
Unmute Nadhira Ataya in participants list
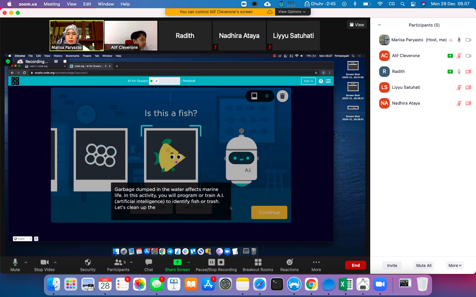(459, 103)
